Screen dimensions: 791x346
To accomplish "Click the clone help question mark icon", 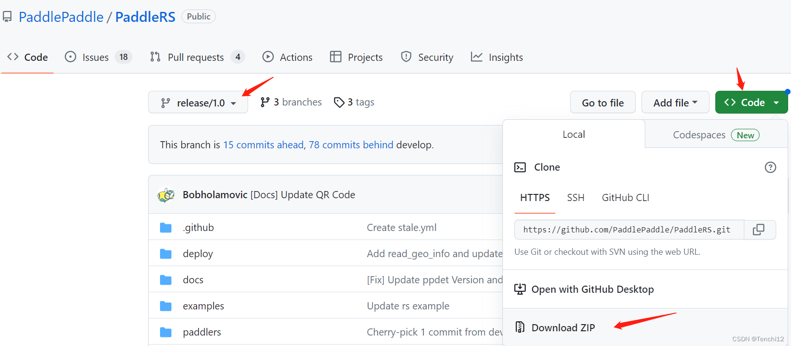I will (x=771, y=167).
